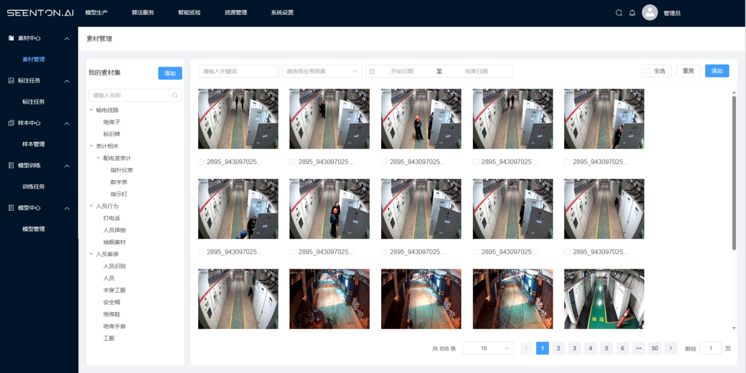Open the page size dropdown showing 18
Viewport: 746px width, 373px height.
(489, 348)
